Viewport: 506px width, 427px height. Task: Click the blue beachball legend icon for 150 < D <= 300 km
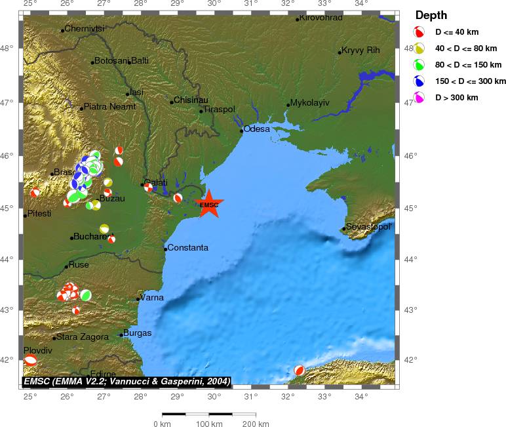[419, 81]
